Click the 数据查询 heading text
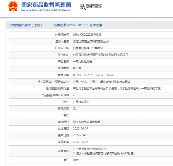This screenshot has height=166, width=173. (x=94, y=6)
